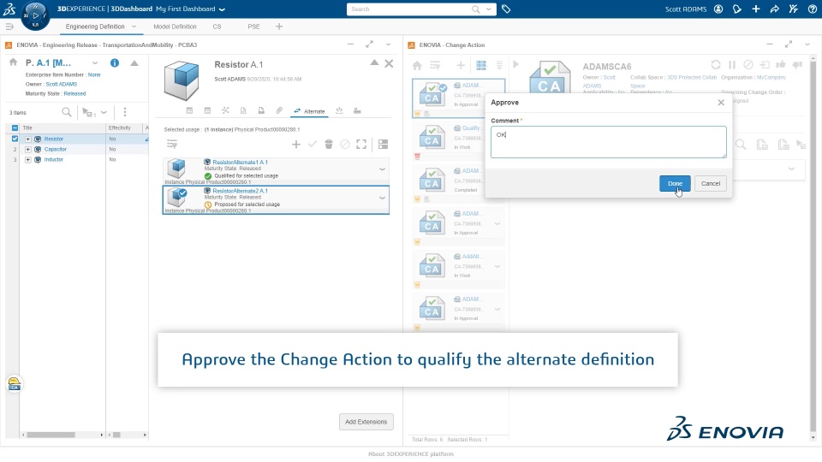Click the home icon in Change Action
Screen dimensions: 822x462
(417, 66)
